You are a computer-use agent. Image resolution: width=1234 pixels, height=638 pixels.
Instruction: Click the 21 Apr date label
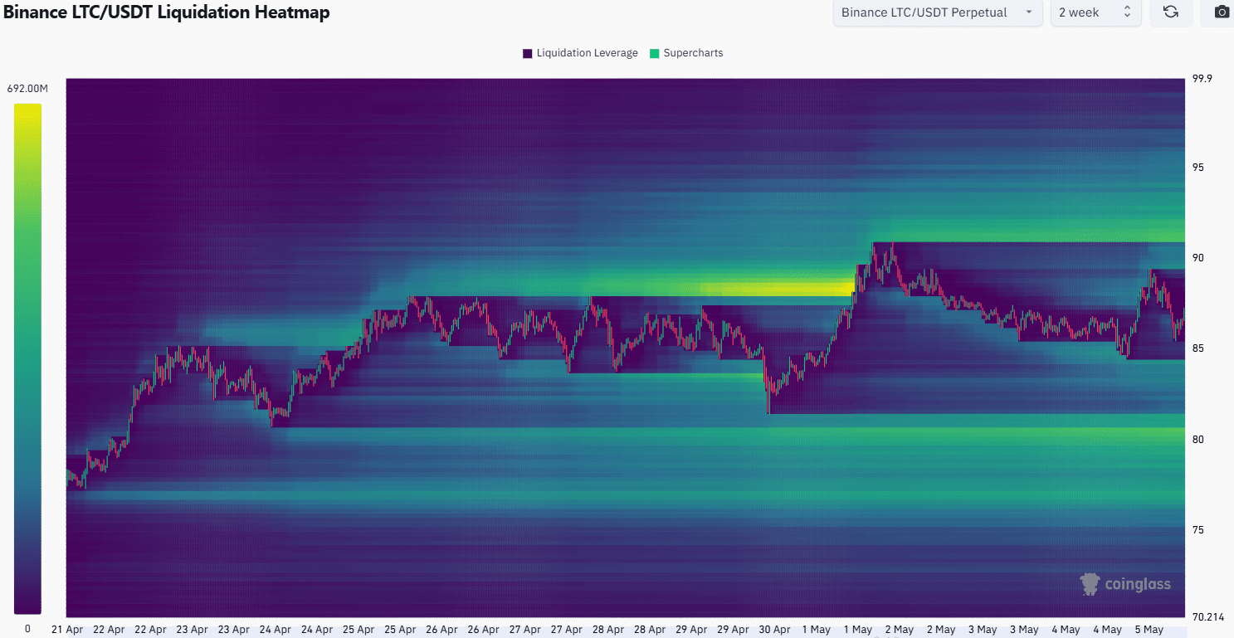coord(67,630)
